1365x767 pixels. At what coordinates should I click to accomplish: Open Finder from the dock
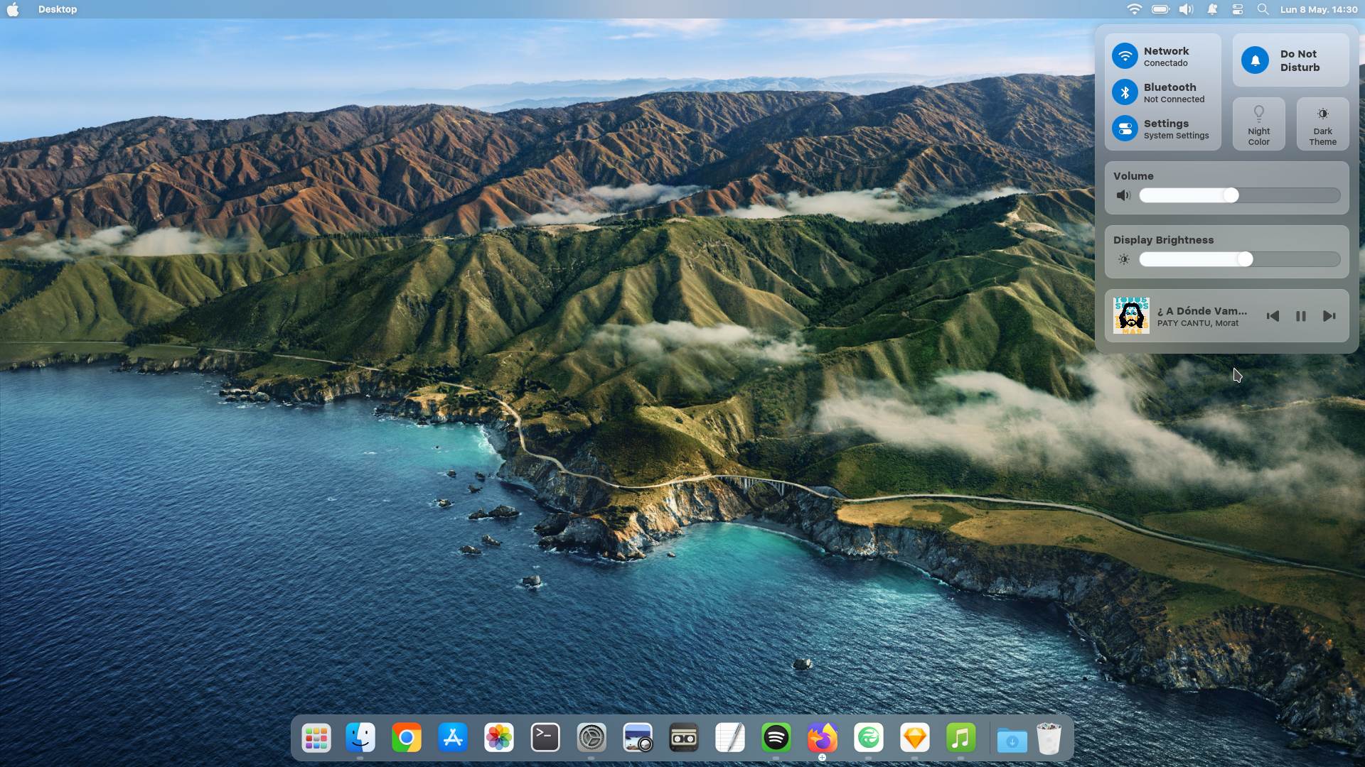pos(360,738)
